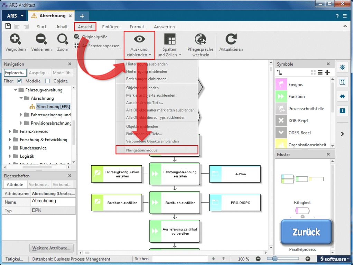Click the Organisationseinheit symbol icon
354x265 pixels.
(x=281, y=144)
